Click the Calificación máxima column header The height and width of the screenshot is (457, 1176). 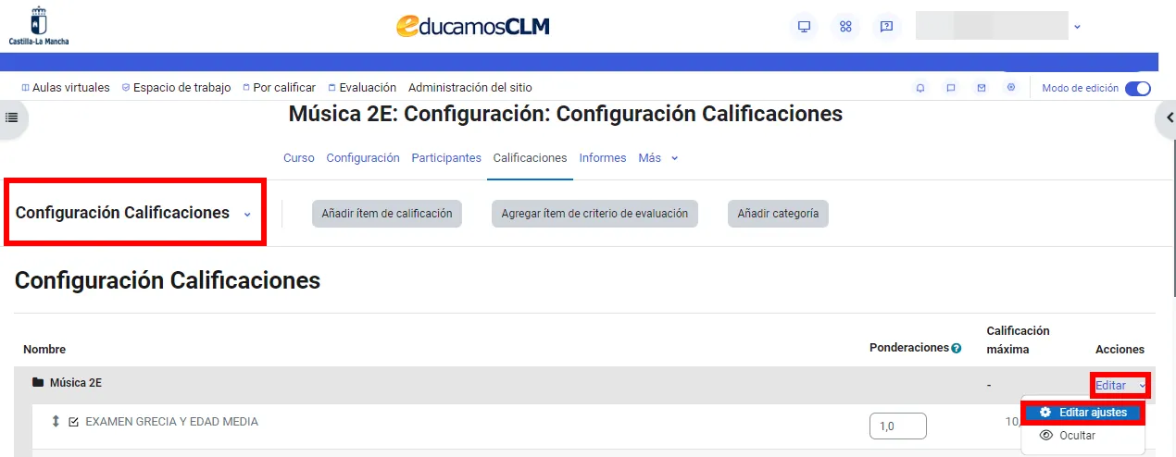click(x=1019, y=340)
